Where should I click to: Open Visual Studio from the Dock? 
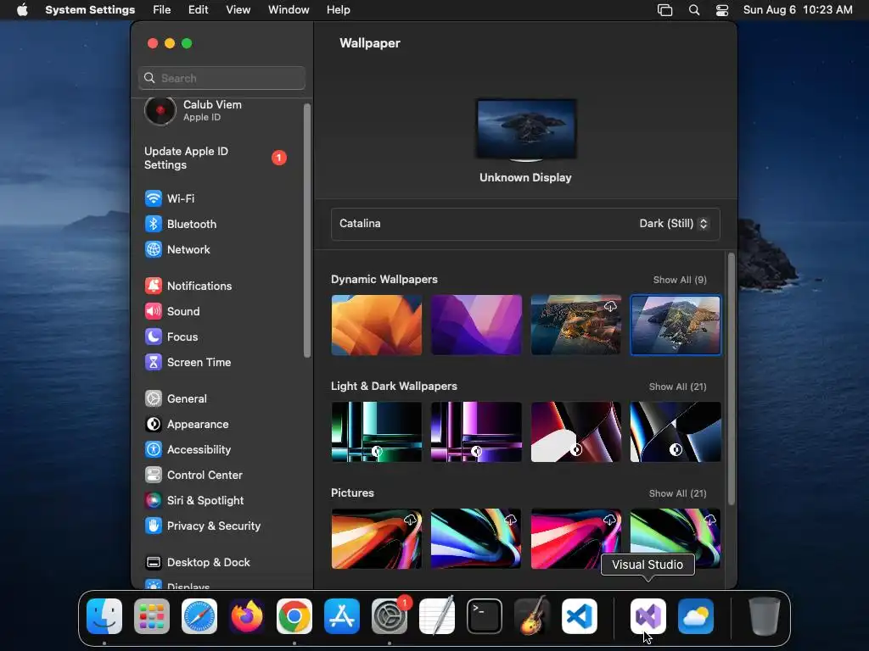648,616
